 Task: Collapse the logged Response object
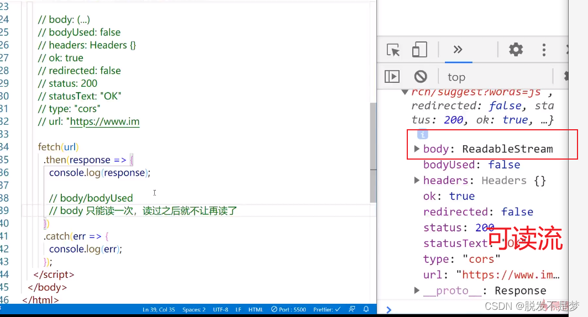pos(405,92)
